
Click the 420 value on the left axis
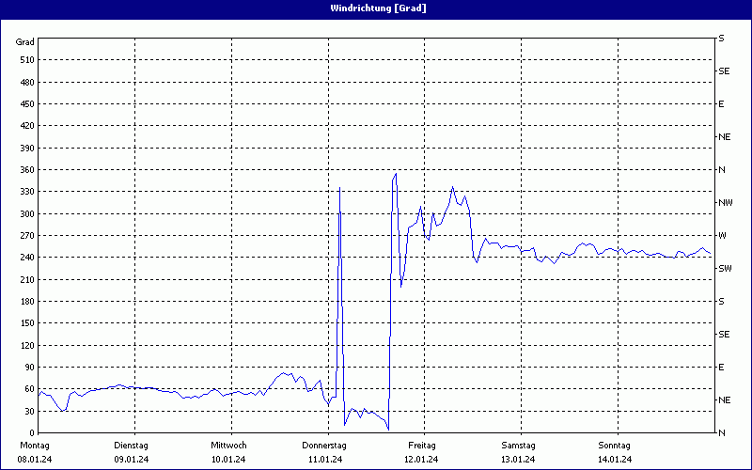(25, 126)
